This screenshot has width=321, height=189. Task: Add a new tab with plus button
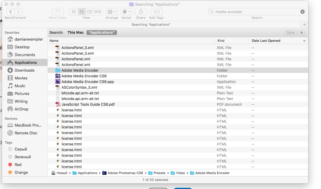pyautogui.click(x=304, y=24)
